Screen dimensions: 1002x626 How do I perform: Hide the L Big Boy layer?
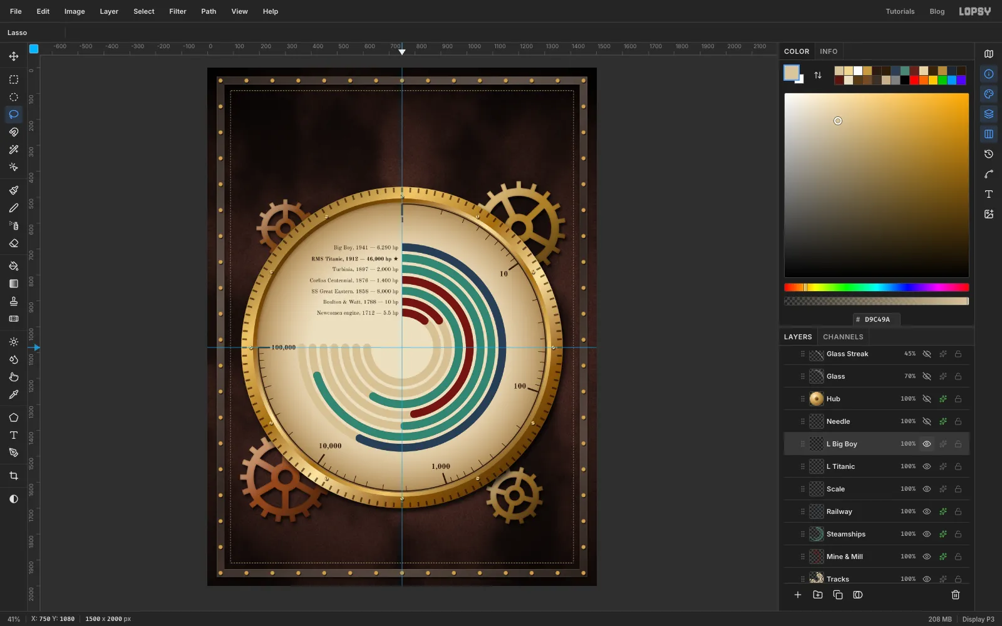pos(927,444)
